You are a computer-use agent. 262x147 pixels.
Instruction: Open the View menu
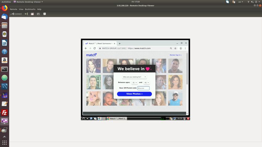(21, 9)
